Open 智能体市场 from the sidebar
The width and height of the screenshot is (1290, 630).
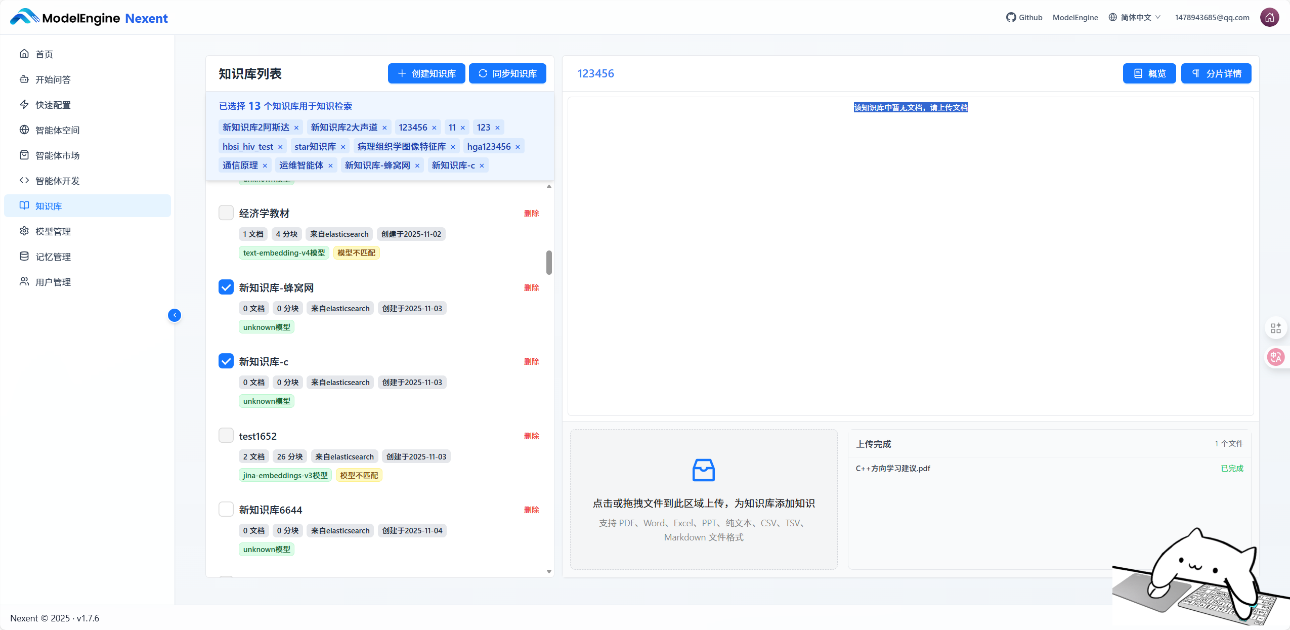click(x=24, y=155)
